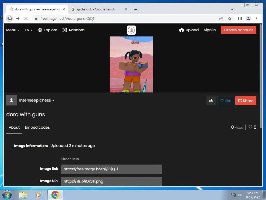266x200 pixels.
Task: Open the tab search chevron
Action: pyautogui.click(x=232, y=9)
